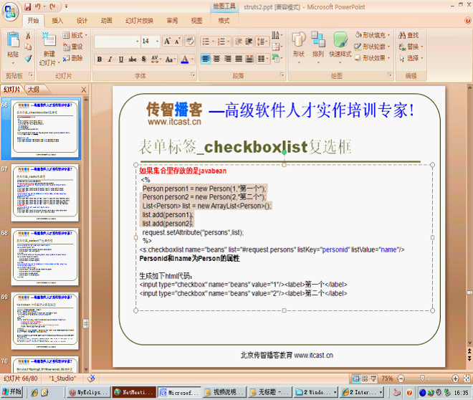Viewport: 473px width, 400px height.
Task: Toggle Strikethrough (abc) formatting
Action: (133, 59)
